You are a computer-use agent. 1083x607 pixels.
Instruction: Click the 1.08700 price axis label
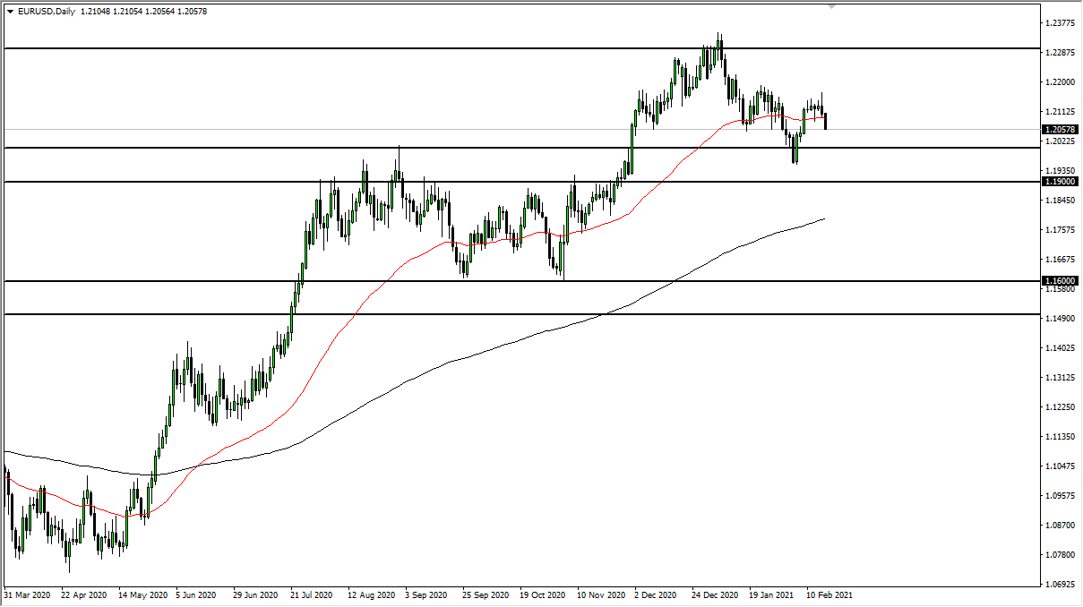pos(1061,526)
